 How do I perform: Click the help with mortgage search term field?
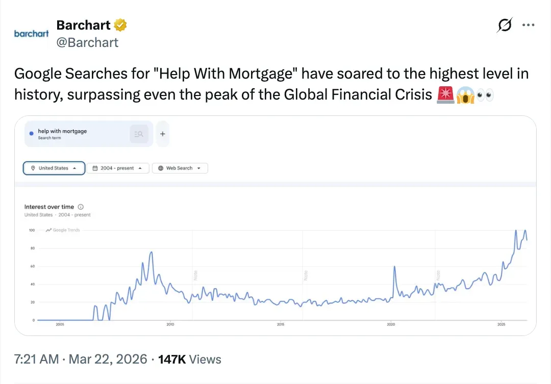pos(77,134)
